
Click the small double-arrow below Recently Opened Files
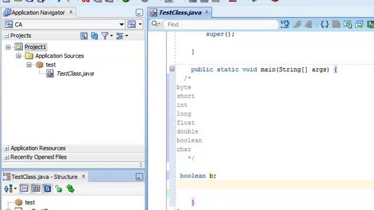(141, 164)
